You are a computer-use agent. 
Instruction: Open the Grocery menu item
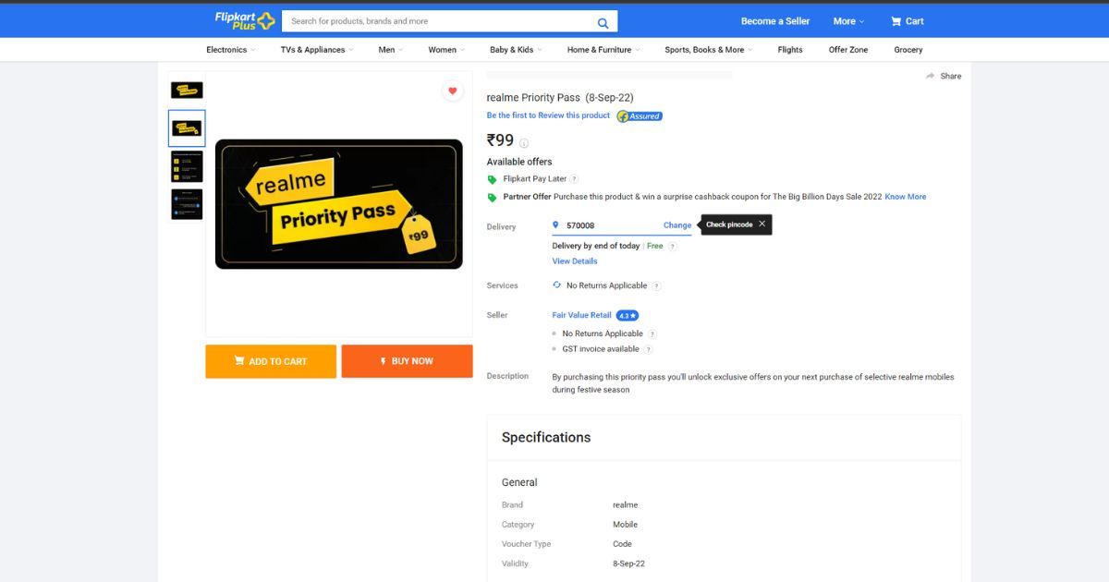point(908,50)
